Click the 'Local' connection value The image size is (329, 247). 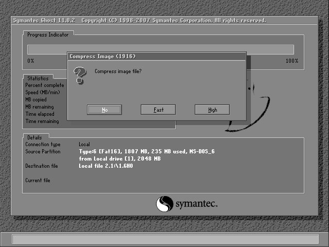click(x=84, y=144)
